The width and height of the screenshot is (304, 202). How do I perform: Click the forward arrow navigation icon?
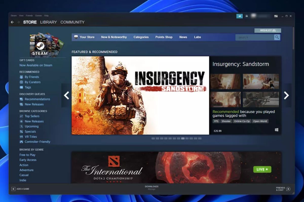(18, 22)
